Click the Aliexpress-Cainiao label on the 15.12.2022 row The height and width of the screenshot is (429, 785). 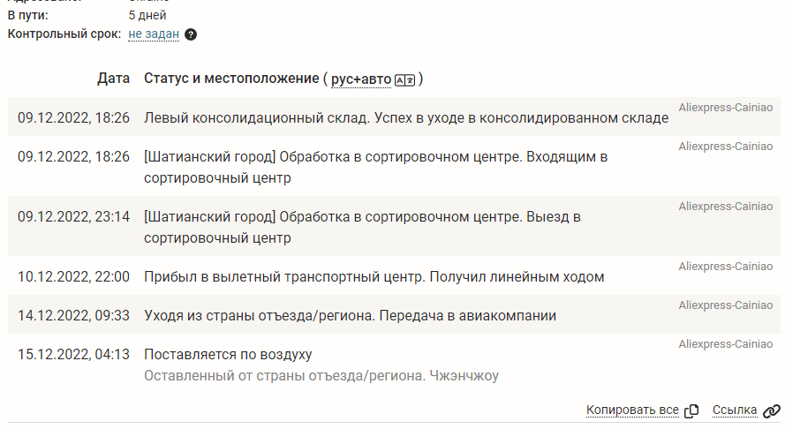(725, 344)
